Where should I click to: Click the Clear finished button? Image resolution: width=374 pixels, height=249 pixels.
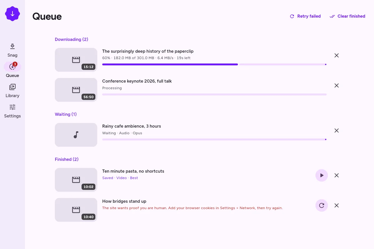(347, 16)
